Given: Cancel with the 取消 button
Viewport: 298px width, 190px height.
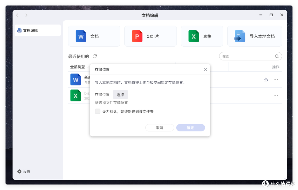Looking at the screenshot, I should pos(160,128).
